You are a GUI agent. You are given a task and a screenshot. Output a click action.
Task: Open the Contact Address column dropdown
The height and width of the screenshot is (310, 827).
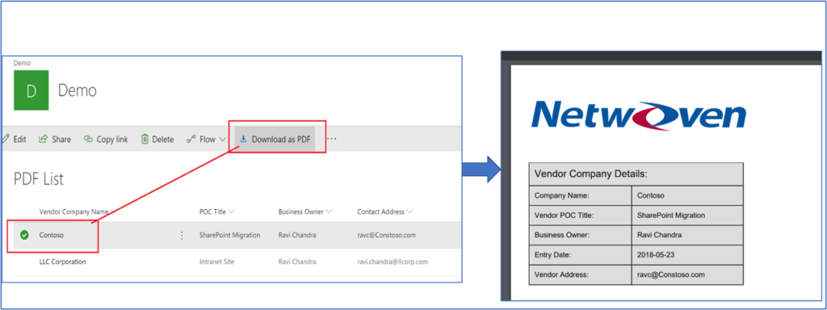(409, 212)
